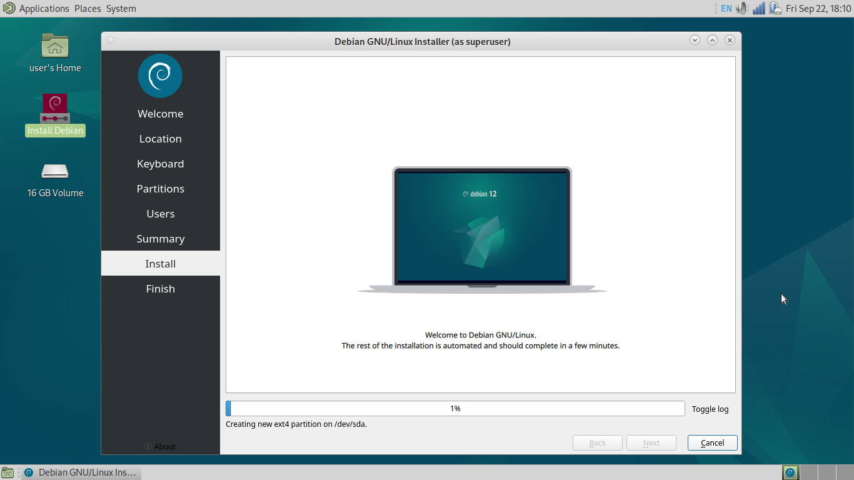Maximize the installer window
This screenshot has height=480, width=854.
[x=712, y=40]
